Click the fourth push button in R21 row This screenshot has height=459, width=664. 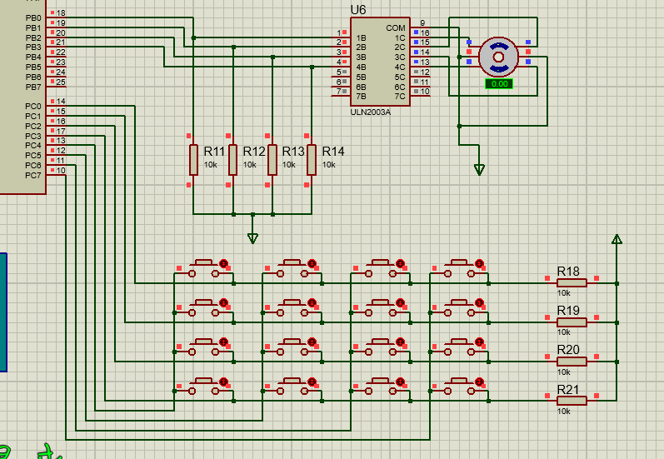tap(459, 387)
